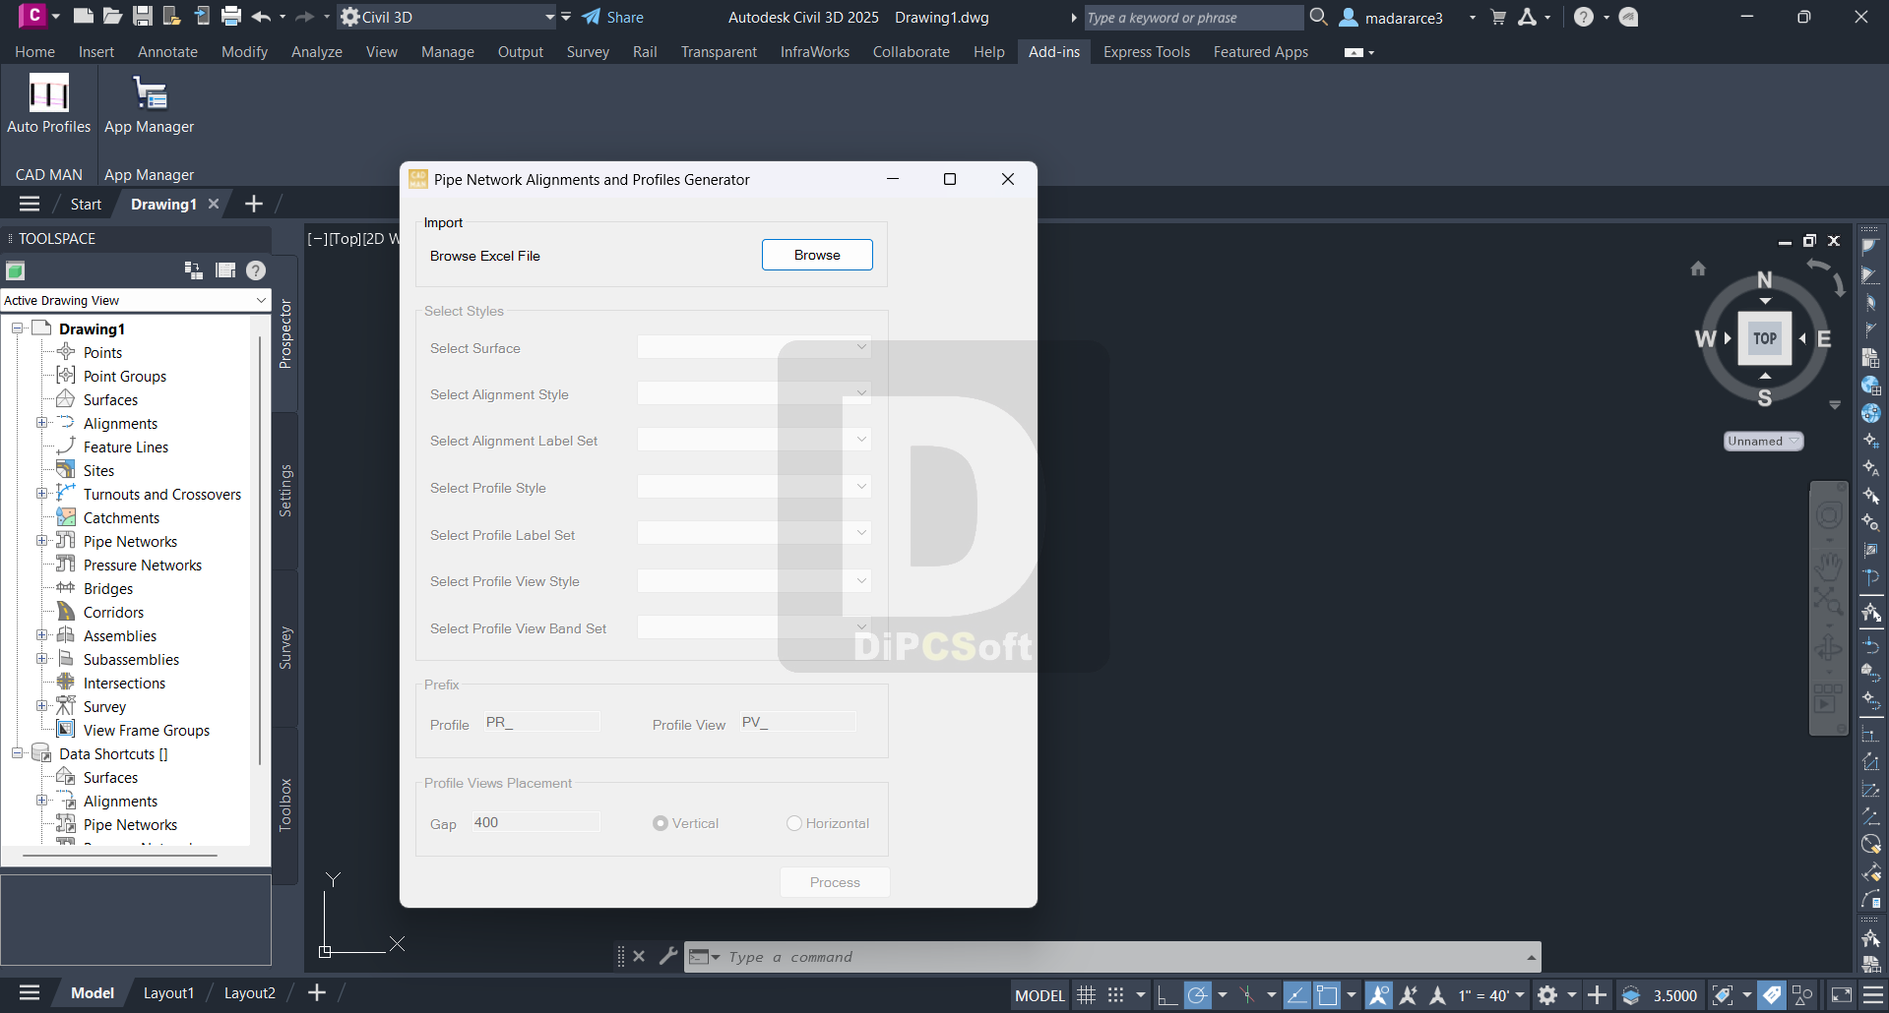Click the Undo arrow in quick access toolbar

pos(261,16)
